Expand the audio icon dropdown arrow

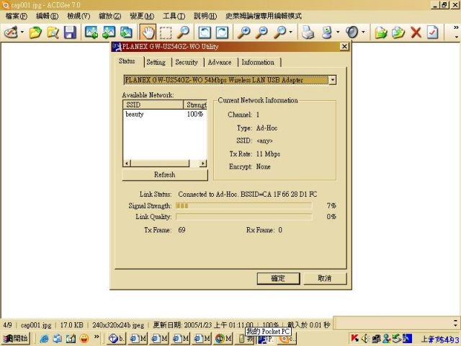(363, 32)
